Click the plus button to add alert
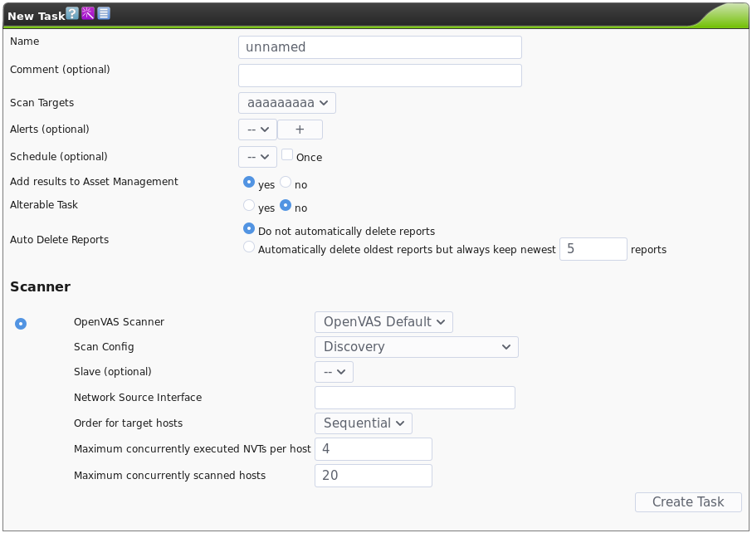Image resolution: width=752 pixels, height=533 pixels. pyautogui.click(x=300, y=130)
